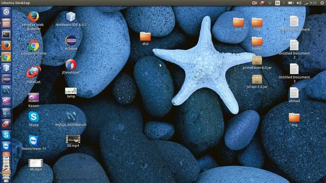Viewport: 326px width, 183px height.
Task: Launch flareGet from the launcher
Action: tap(6, 124)
